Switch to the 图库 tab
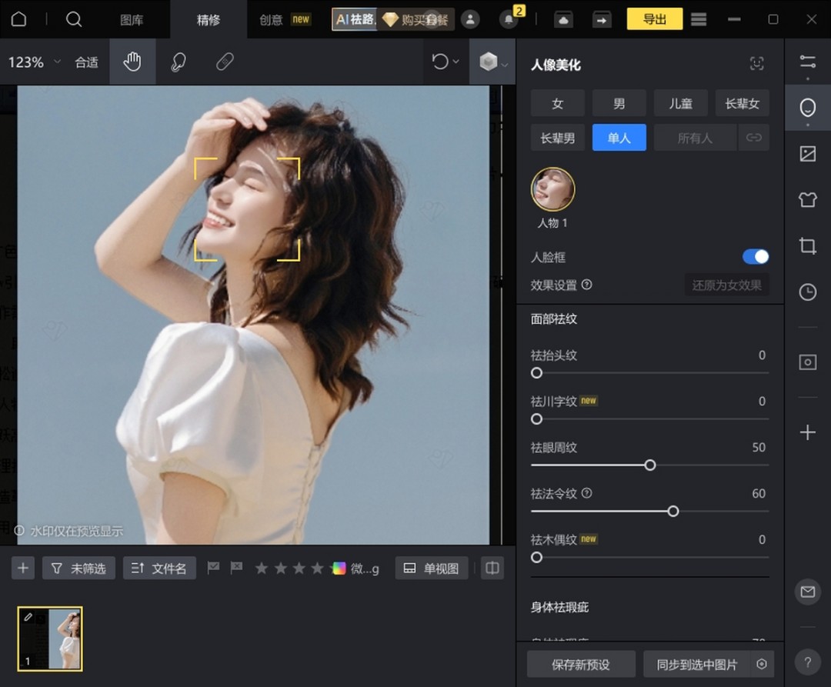Image resolution: width=831 pixels, height=687 pixels. click(131, 21)
